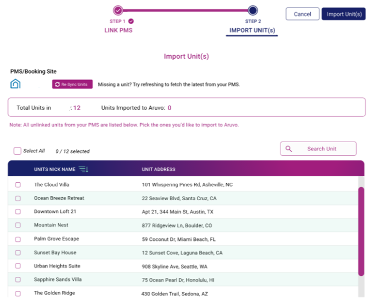This screenshot has height=299, width=373.
Task: Click the Step 2 circle indicator
Action: click(x=253, y=11)
